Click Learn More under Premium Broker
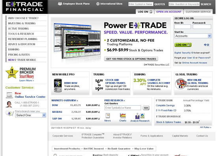Image resolution: width=217 pixels, height=156 pixels. [26, 81]
